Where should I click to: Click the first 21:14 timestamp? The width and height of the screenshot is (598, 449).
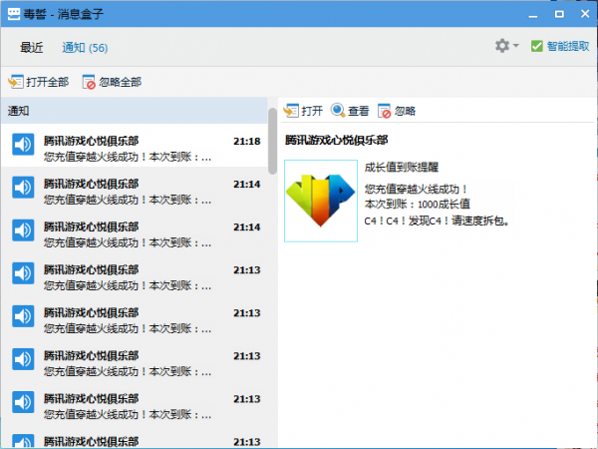click(247, 184)
